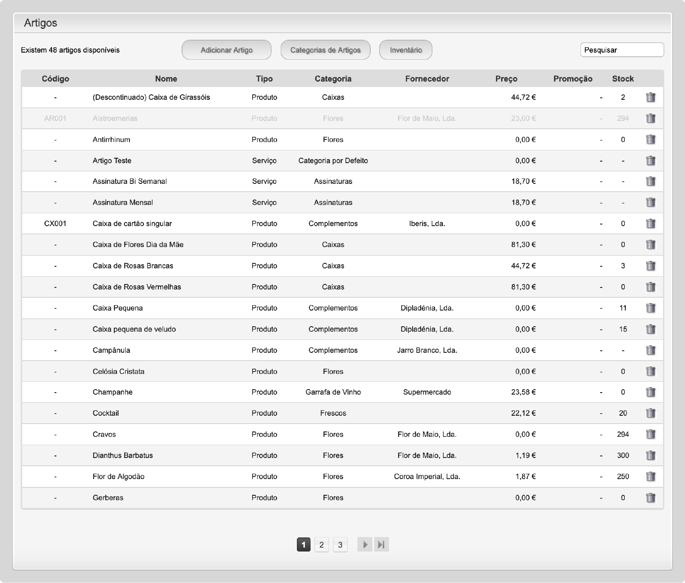The image size is (685, 583).
Task: Click the Inventário button
Action: coord(406,50)
